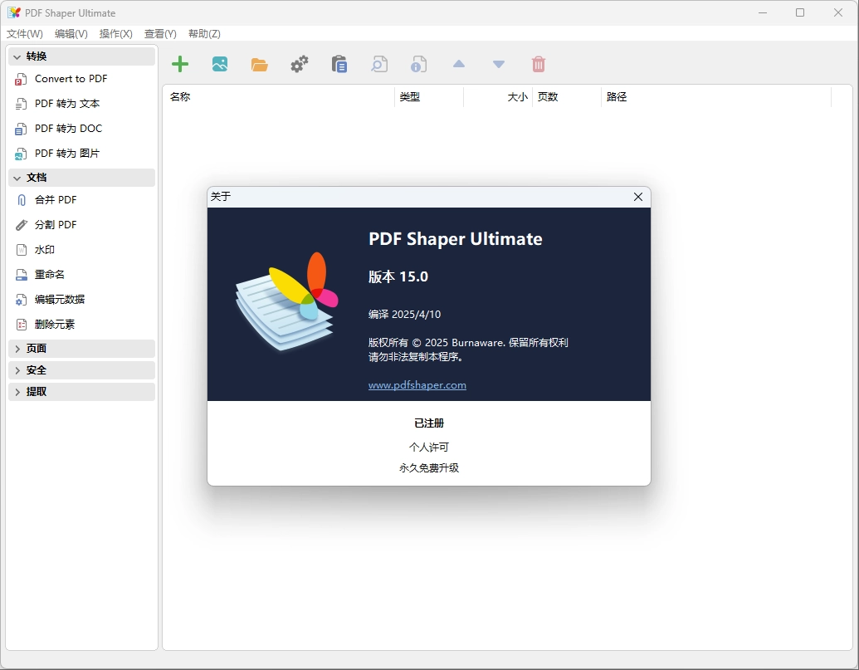
Task: Delete files using the trash icon
Action: (x=539, y=64)
